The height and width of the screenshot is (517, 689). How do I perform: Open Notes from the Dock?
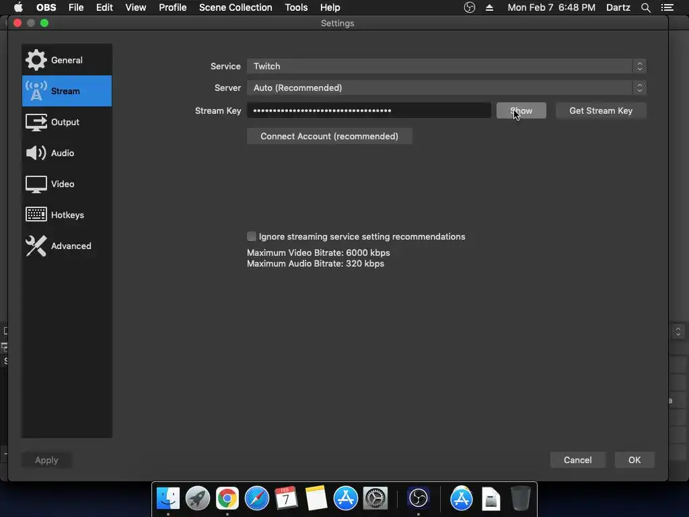tap(316, 499)
